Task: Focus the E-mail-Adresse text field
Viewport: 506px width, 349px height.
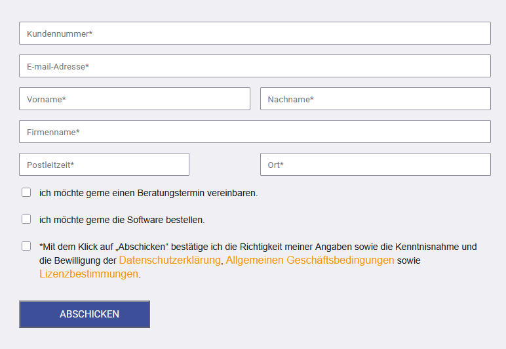Action: coord(254,66)
